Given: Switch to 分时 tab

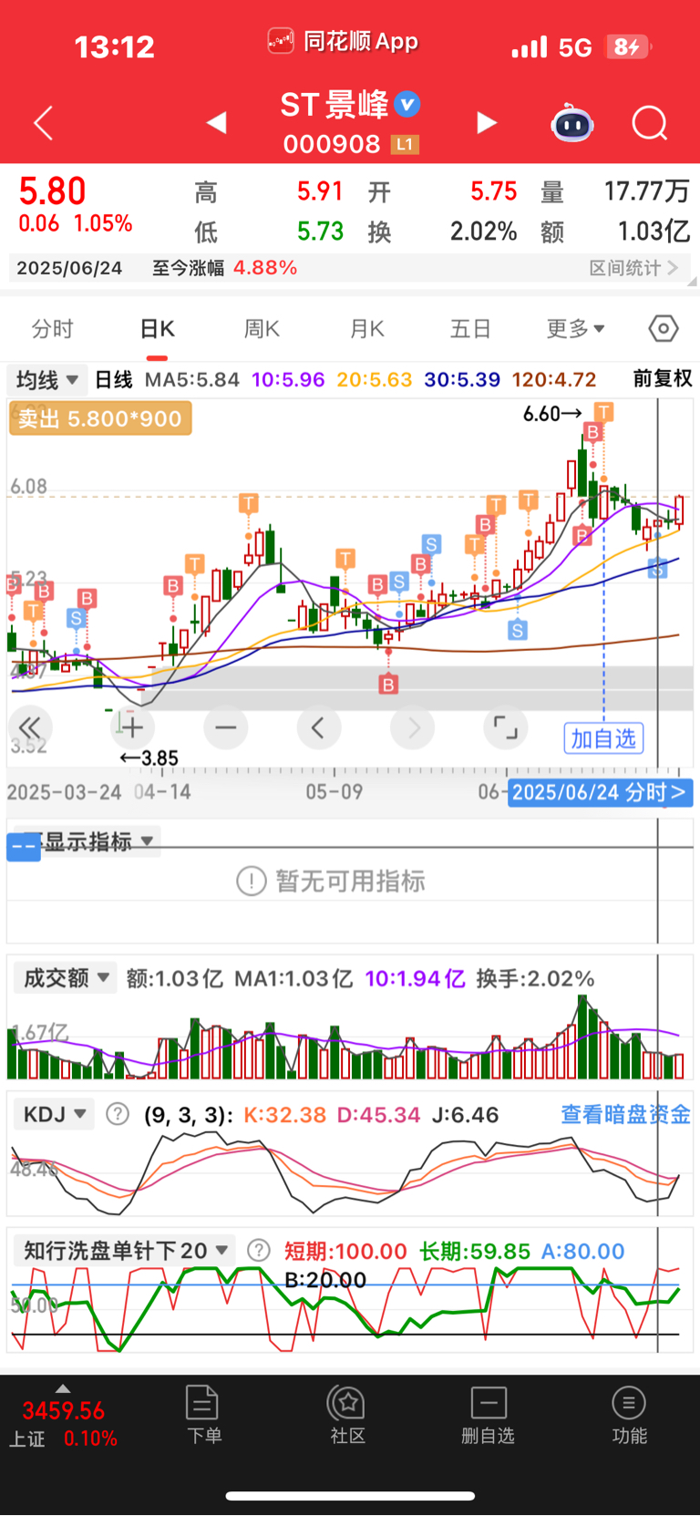Looking at the screenshot, I should 52,329.
